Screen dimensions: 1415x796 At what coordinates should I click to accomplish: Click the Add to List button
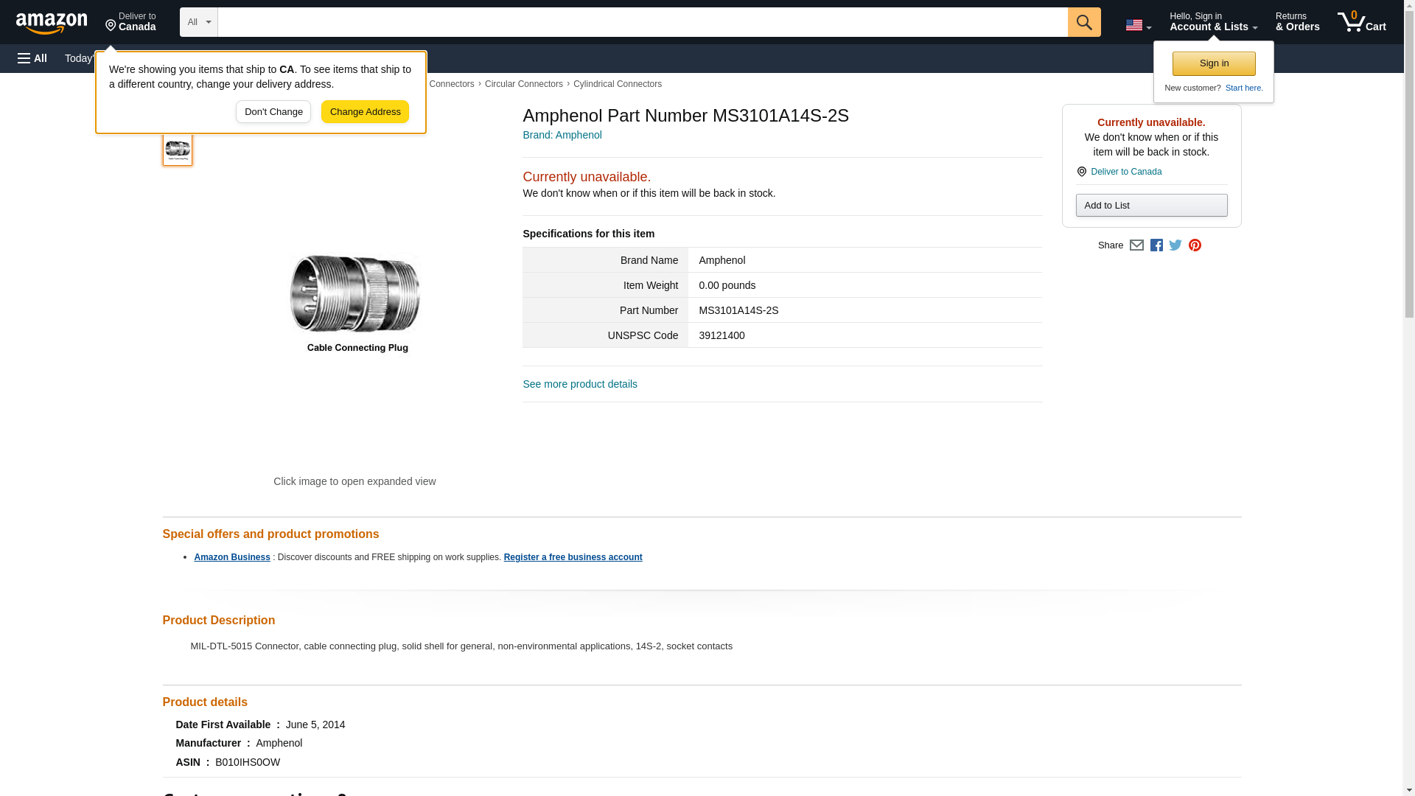click(x=1151, y=206)
